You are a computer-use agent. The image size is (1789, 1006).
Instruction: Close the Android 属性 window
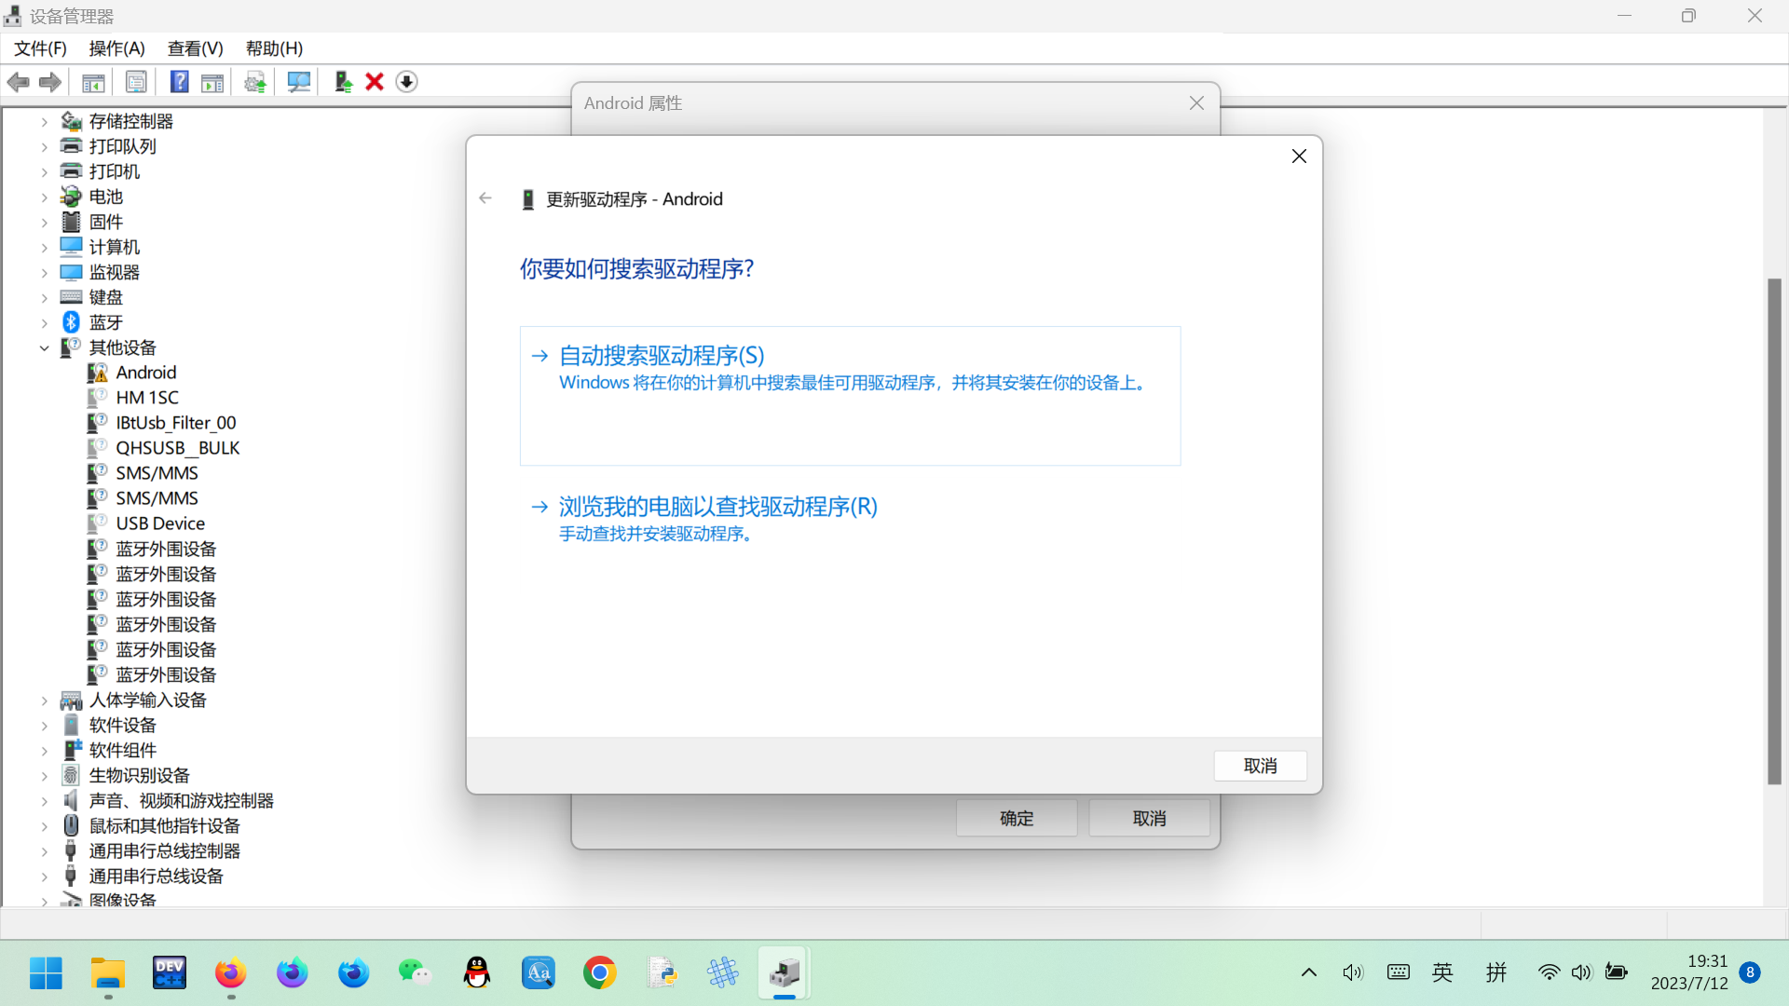click(x=1197, y=103)
